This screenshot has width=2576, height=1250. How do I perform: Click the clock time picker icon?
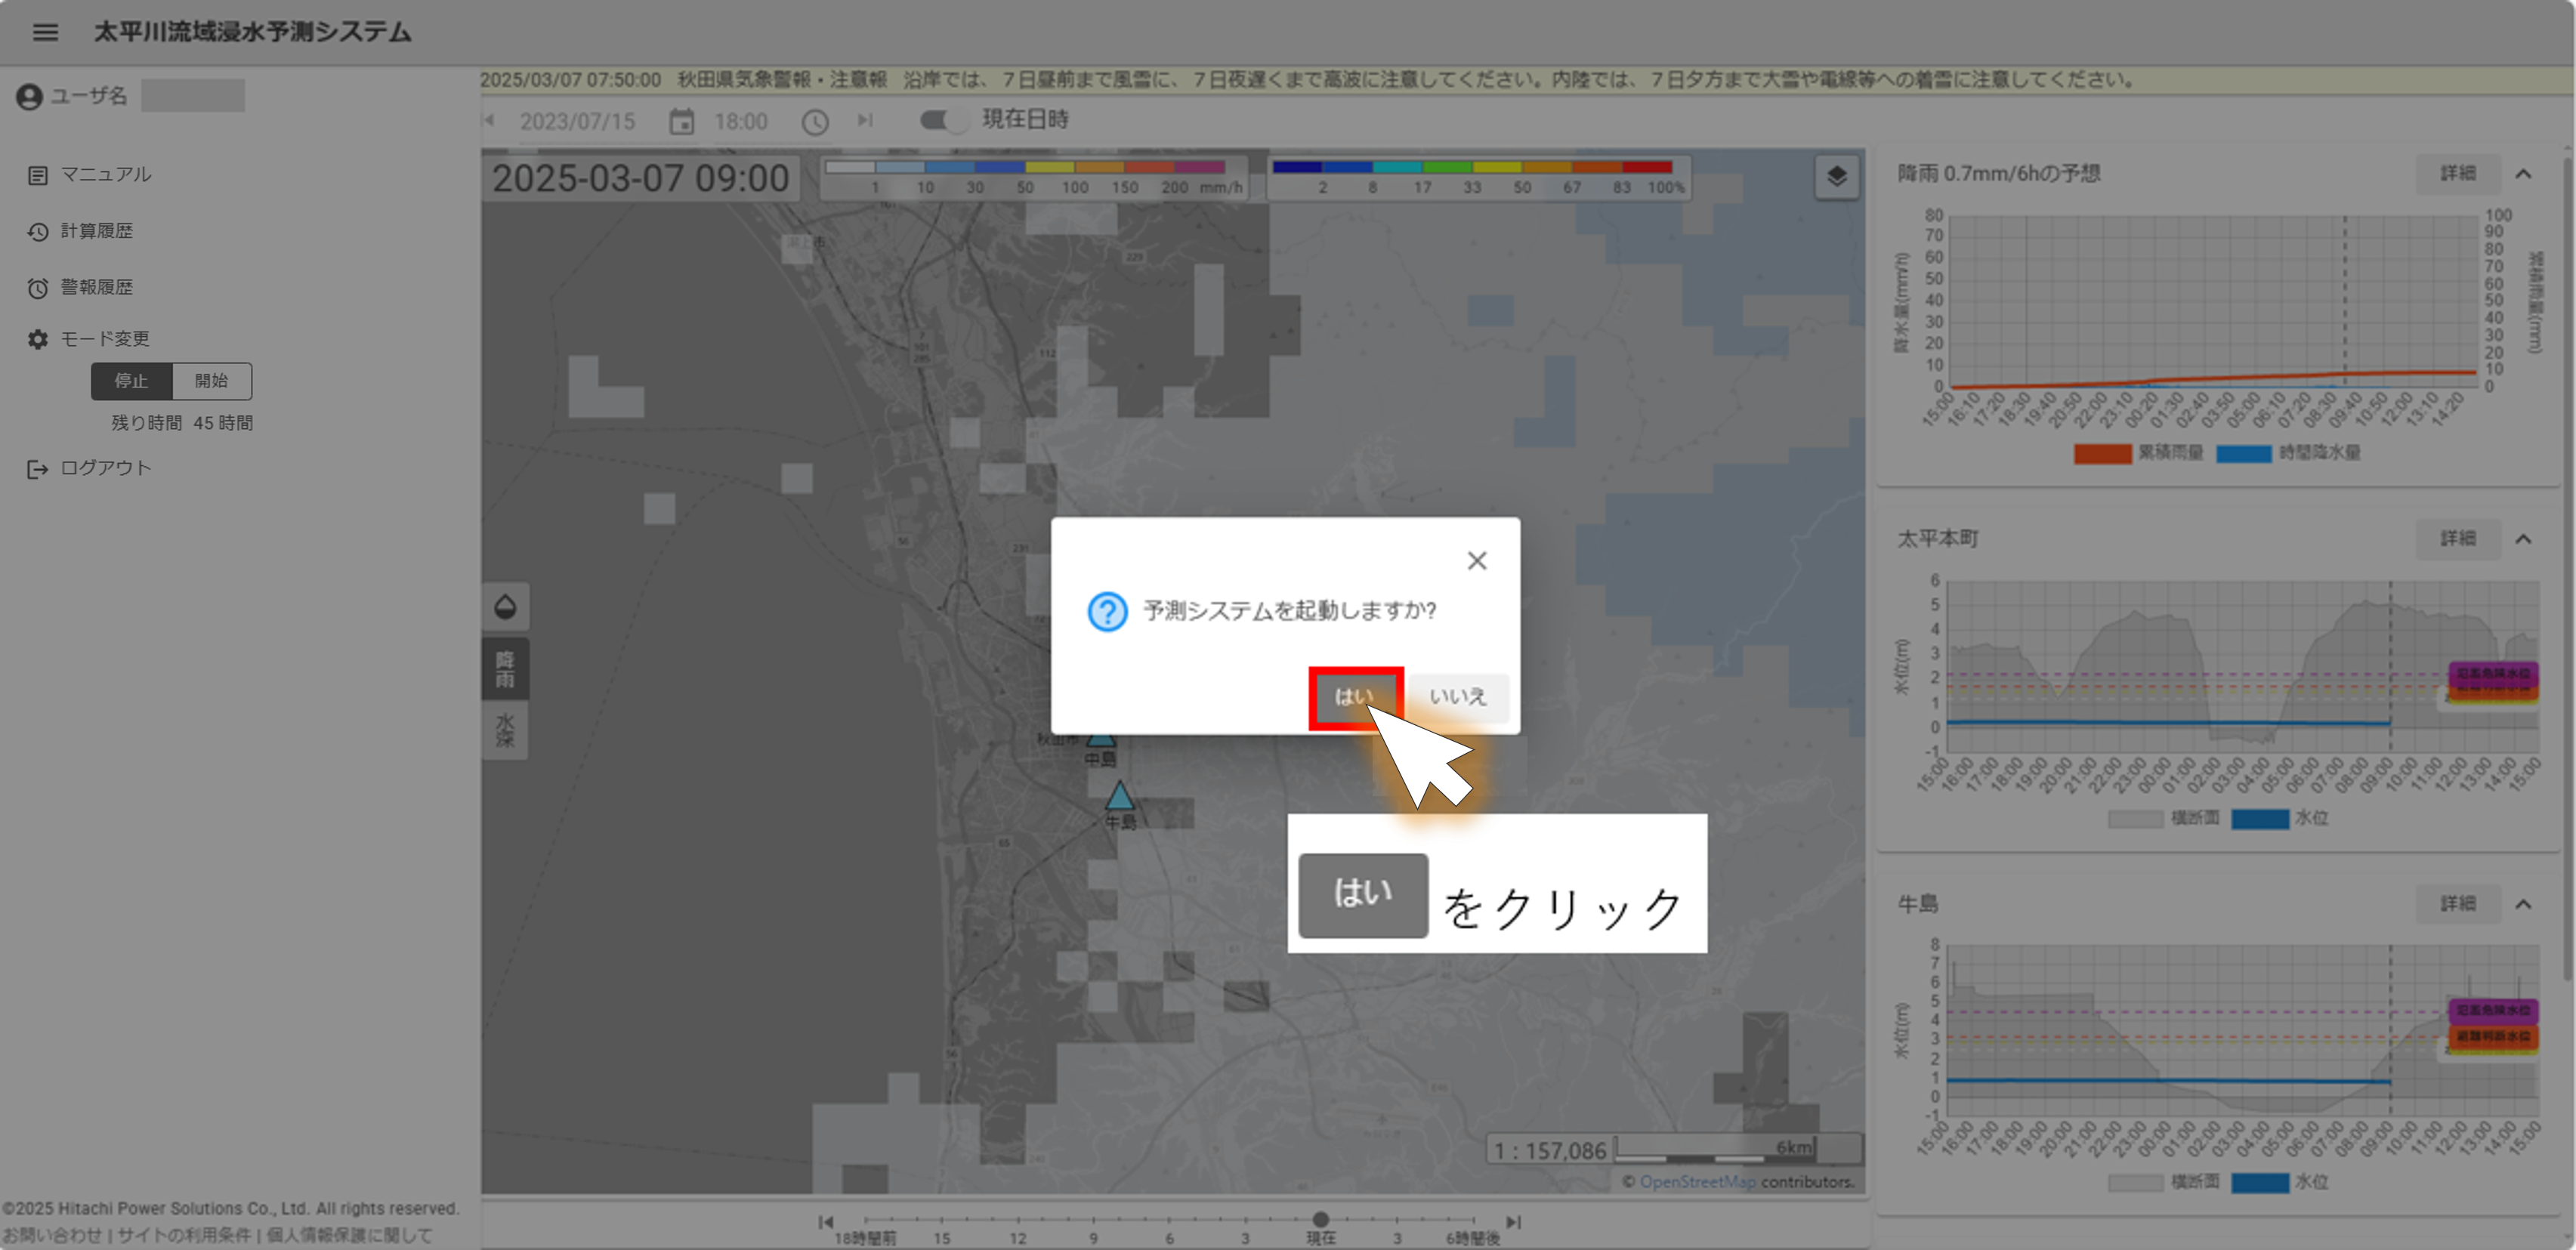pyautogui.click(x=815, y=122)
